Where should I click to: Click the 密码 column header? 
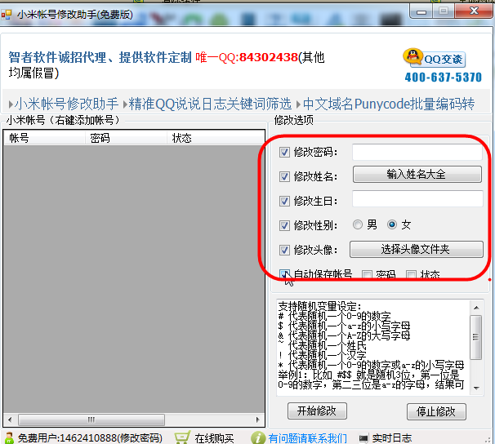pyautogui.click(x=126, y=138)
